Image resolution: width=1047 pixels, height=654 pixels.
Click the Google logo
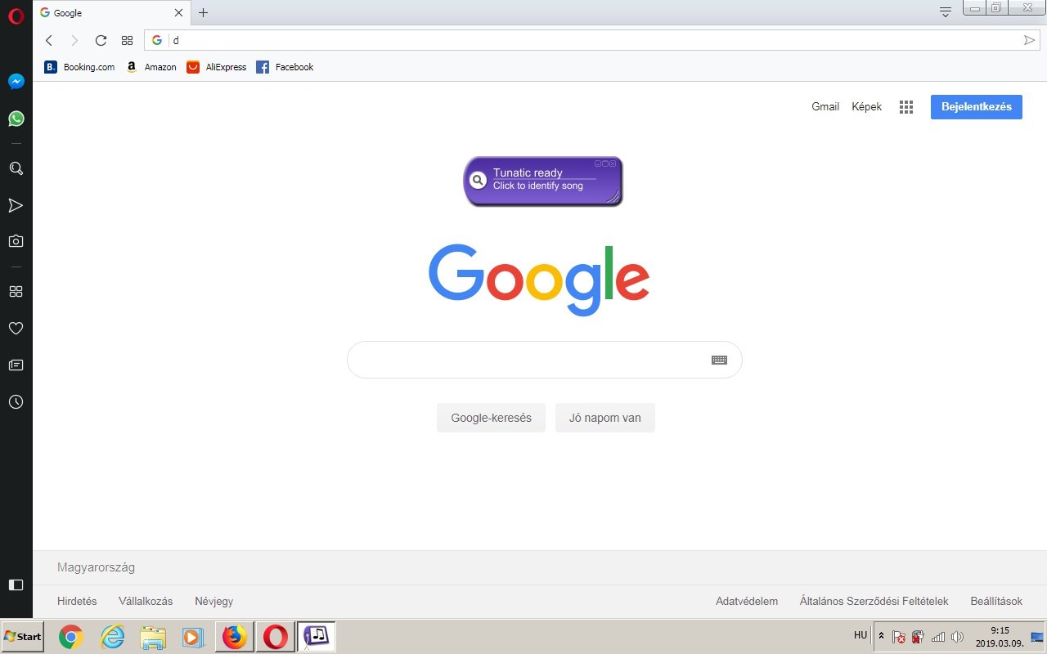[x=539, y=280]
